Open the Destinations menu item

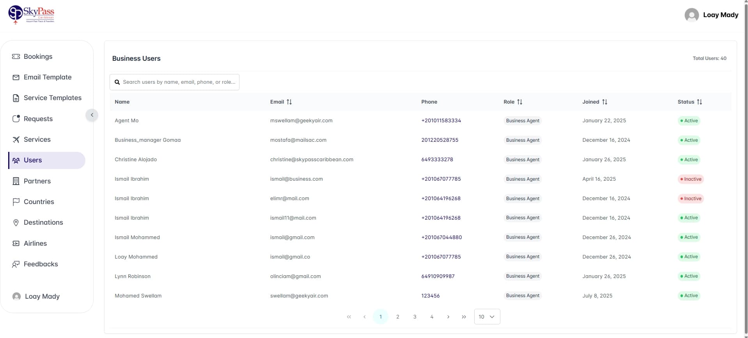pyautogui.click(x=47, y=223)
